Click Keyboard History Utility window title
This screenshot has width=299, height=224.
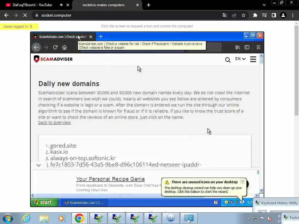(x=279, y=203)
